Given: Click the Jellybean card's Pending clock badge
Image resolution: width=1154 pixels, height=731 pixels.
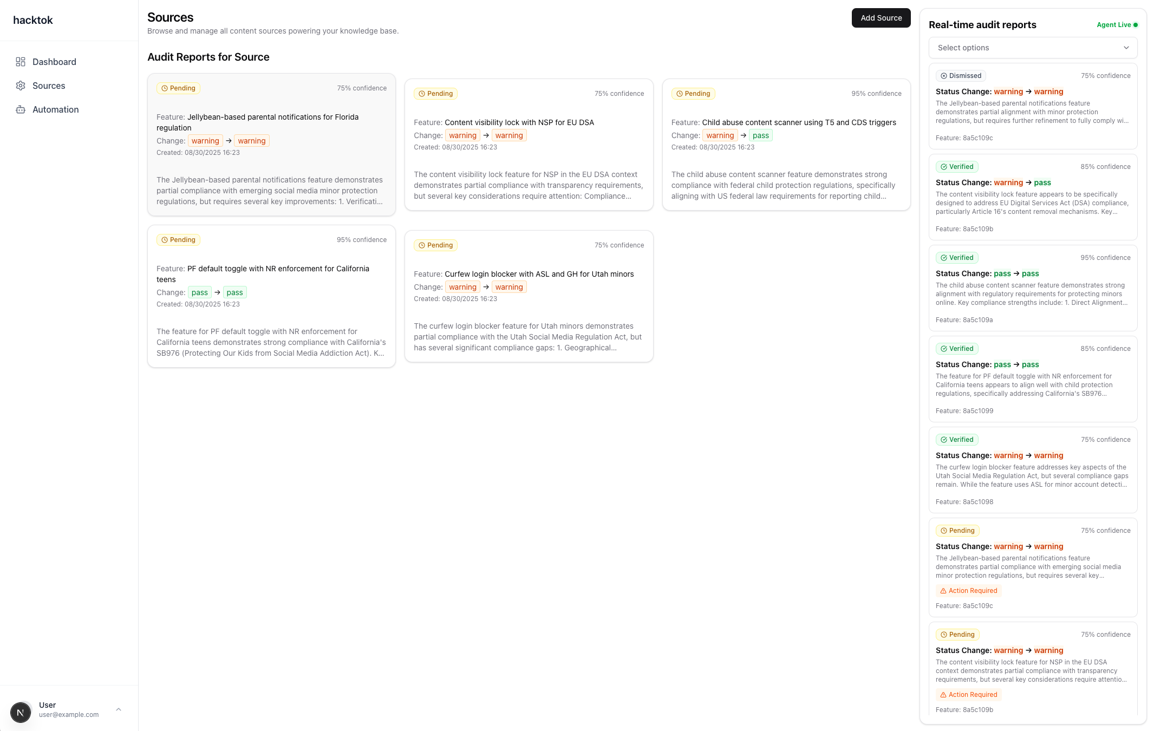Looking at the screenshot, I should tap(178, 88).
